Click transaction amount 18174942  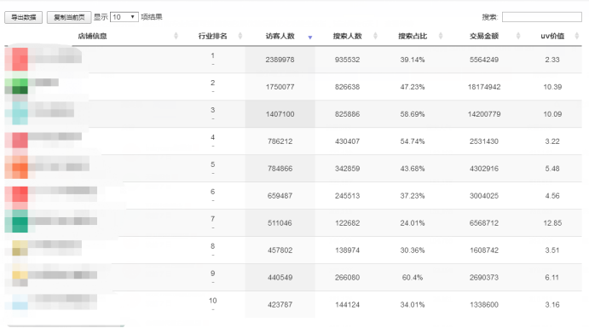(x=484, y=87)
